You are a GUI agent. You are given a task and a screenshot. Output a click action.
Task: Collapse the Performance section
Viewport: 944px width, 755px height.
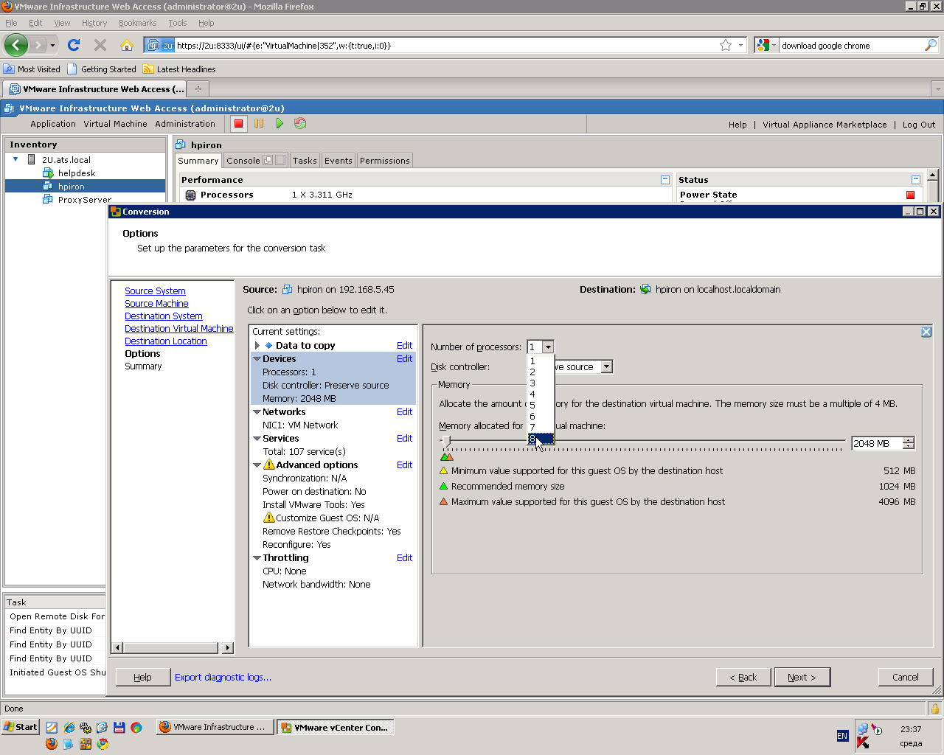coord(665,180)
